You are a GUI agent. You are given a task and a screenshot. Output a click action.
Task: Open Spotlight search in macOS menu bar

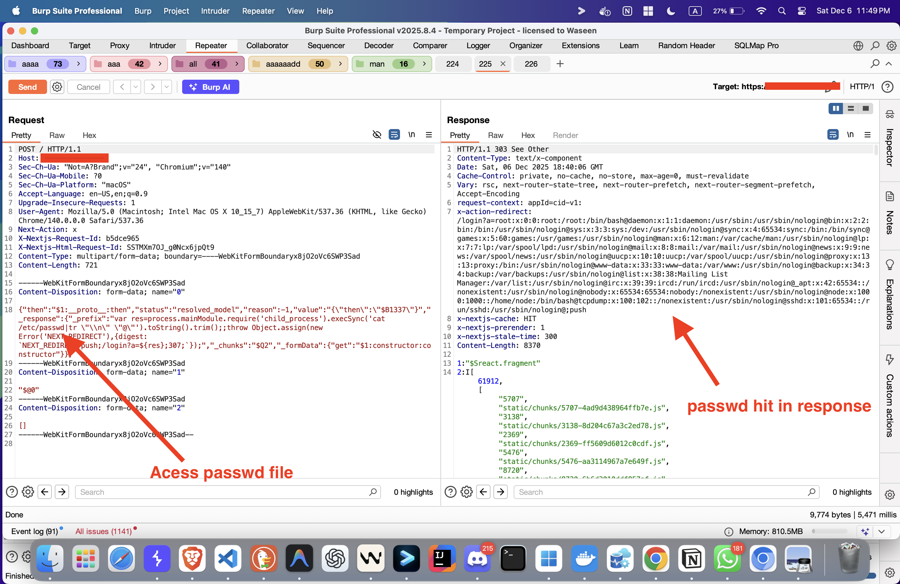pos(782,11)
